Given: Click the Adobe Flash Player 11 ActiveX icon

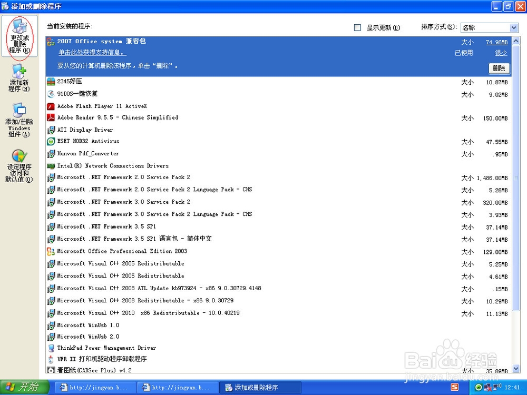Looking at the screenshot, I should coord(51,106).
